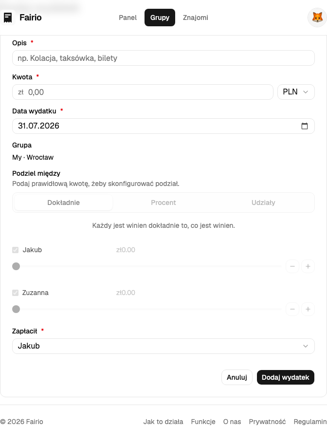This screenshot has height=444, width=327.
Task: Click Jakub's amount slider handle
Action: [16, 266]
